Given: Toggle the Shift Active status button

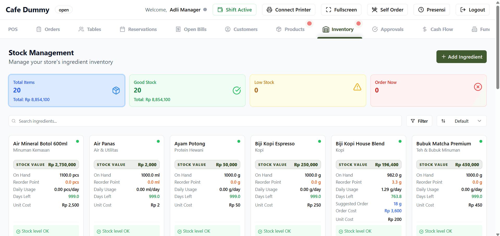Looking at the screenshot, I should pos(234,10).
